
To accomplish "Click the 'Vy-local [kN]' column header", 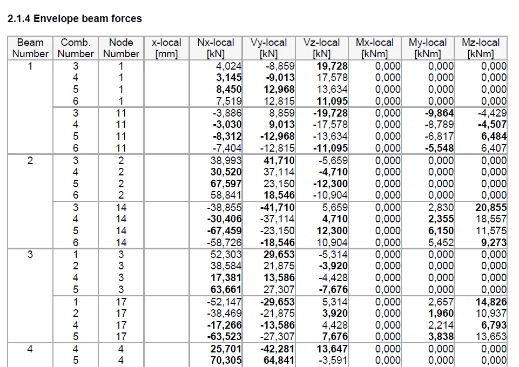I will click(x=269, y=48).
